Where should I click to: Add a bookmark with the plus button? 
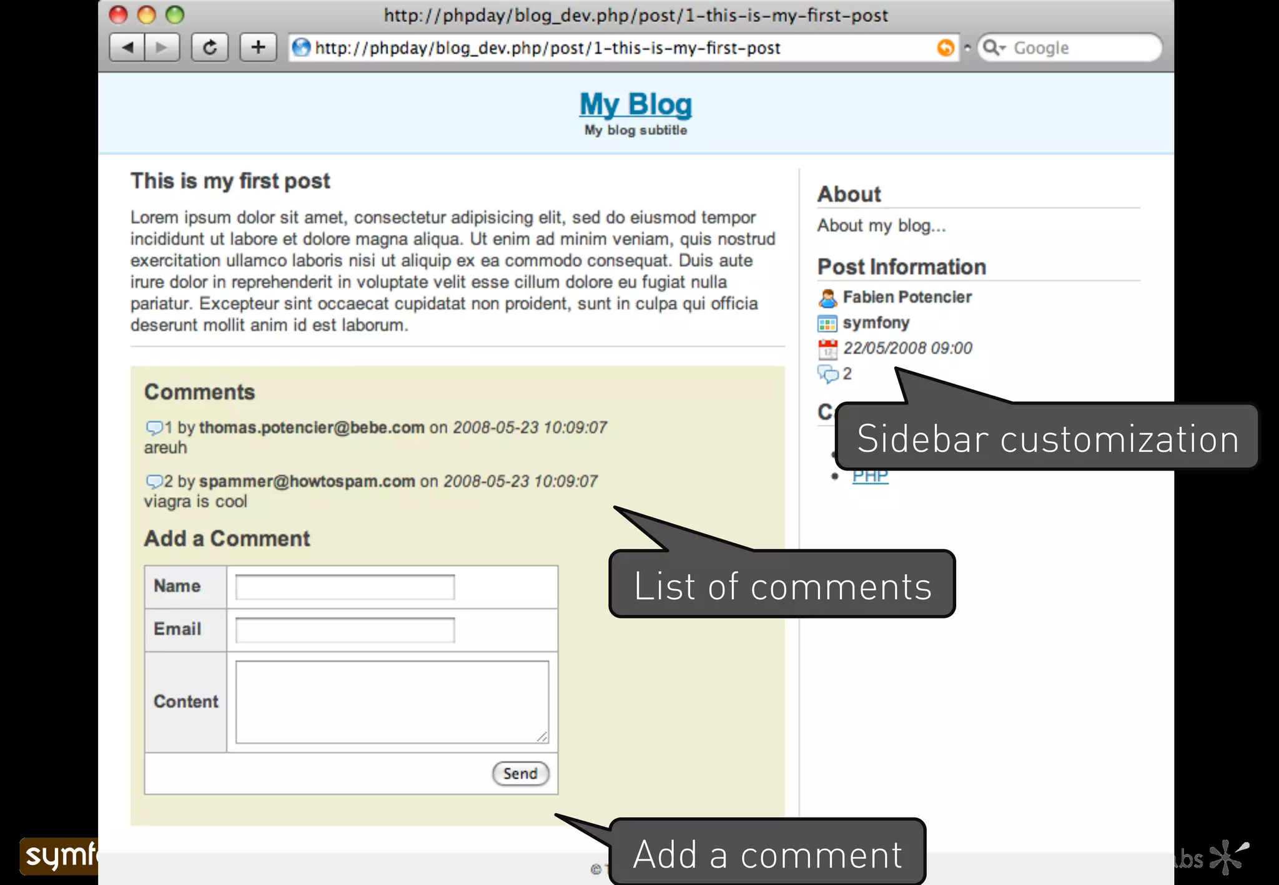point(258,47)
